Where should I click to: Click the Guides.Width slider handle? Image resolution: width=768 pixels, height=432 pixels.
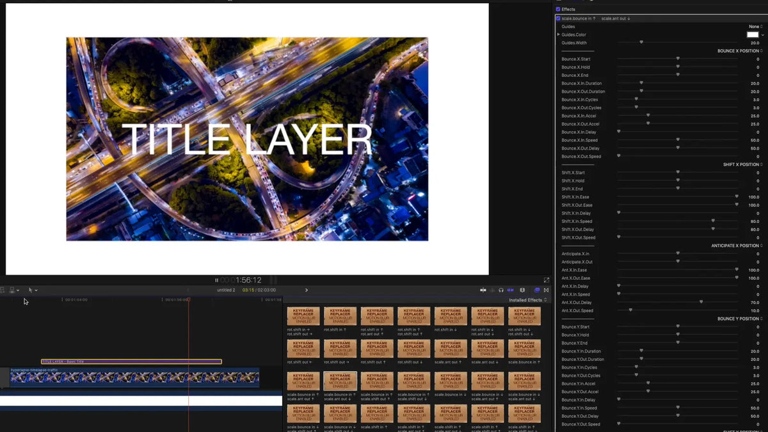point(641,42)
